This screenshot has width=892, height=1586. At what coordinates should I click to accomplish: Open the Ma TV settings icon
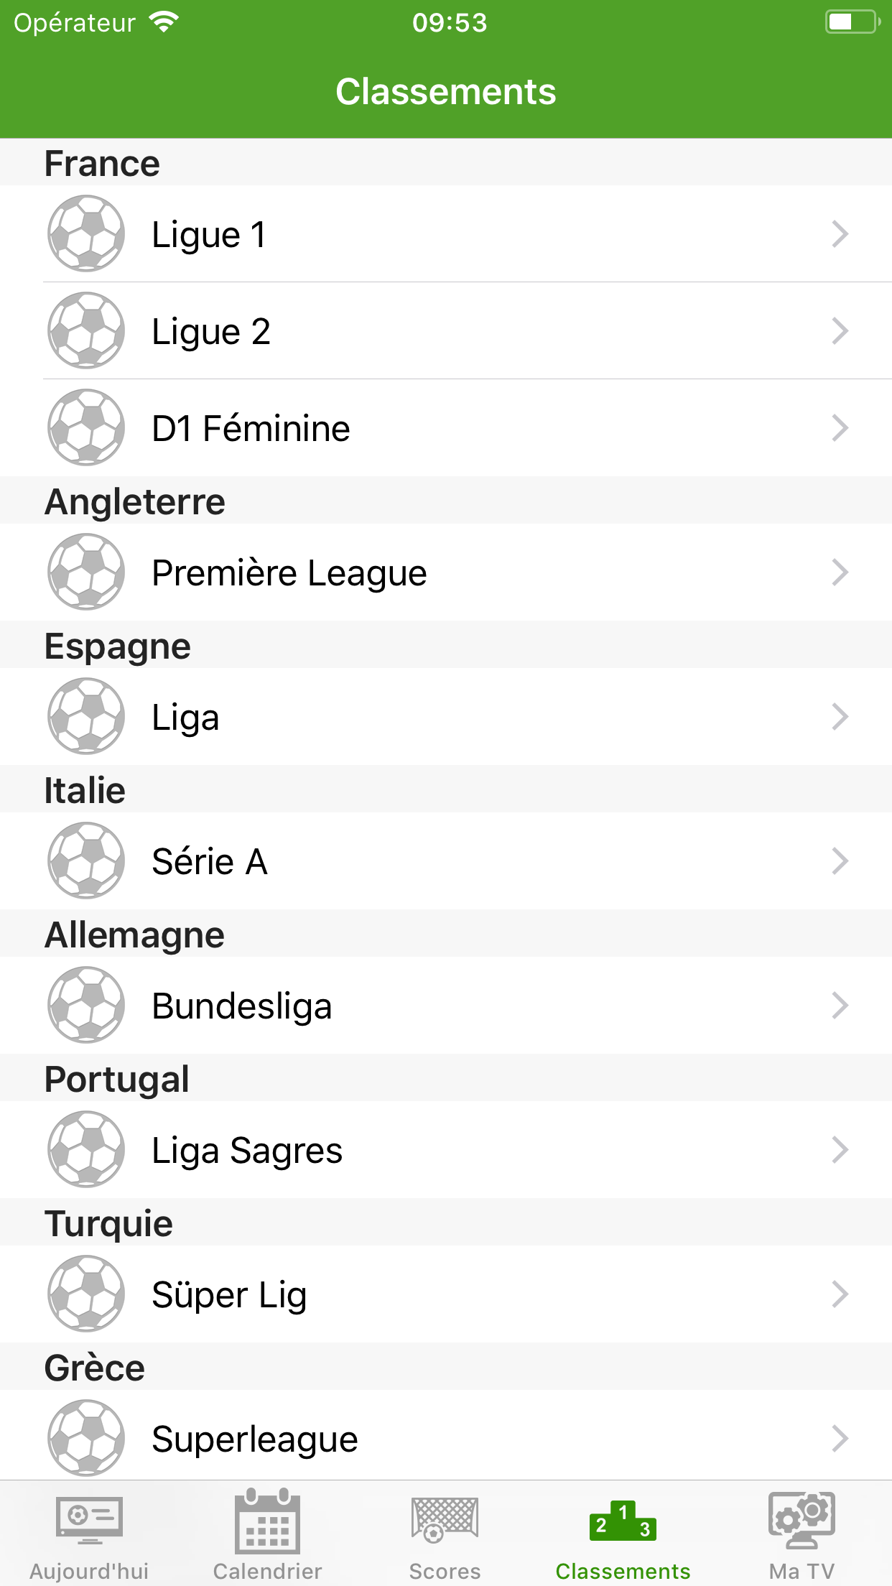point(802,1519)
